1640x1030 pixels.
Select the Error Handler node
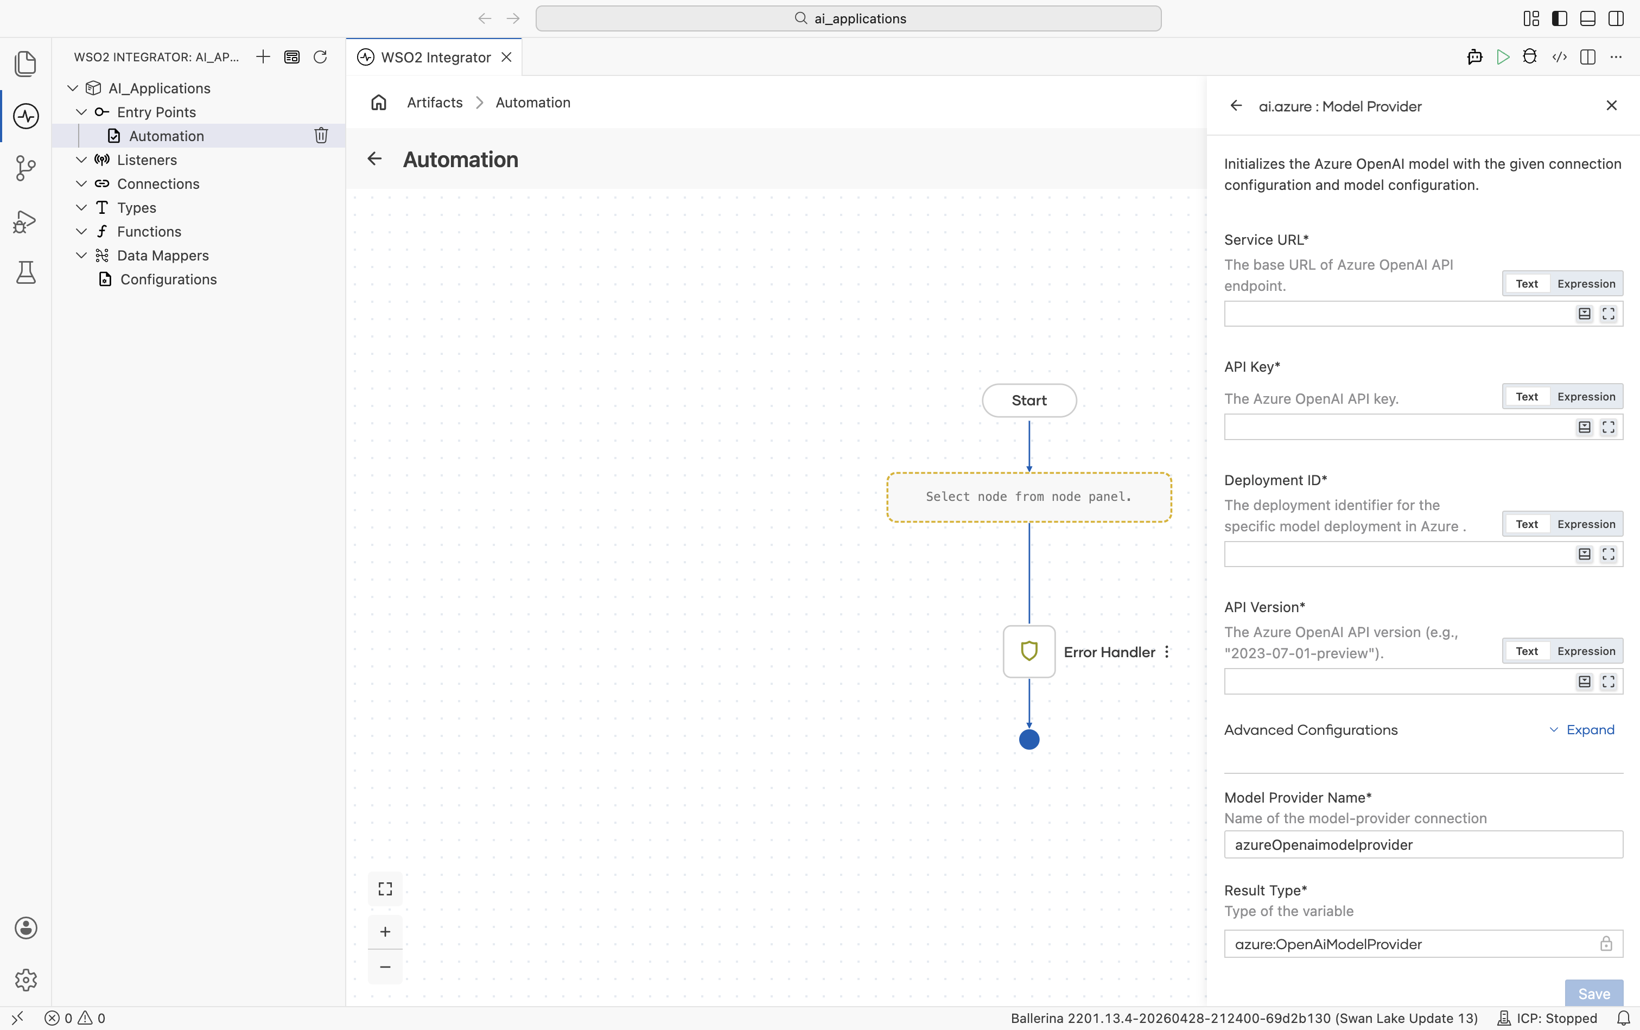[x=1029, y=651]
